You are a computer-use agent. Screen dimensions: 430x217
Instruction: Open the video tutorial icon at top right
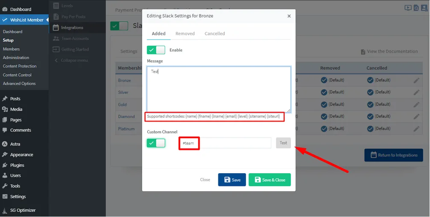(x=408, y=8)
